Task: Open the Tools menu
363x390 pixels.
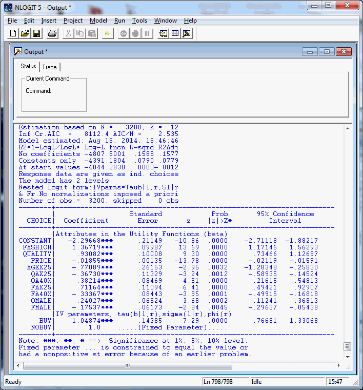Action: tap(139, 21)
